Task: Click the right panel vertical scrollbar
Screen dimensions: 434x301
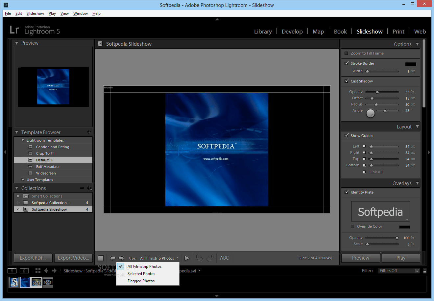Action: point(424,74)
